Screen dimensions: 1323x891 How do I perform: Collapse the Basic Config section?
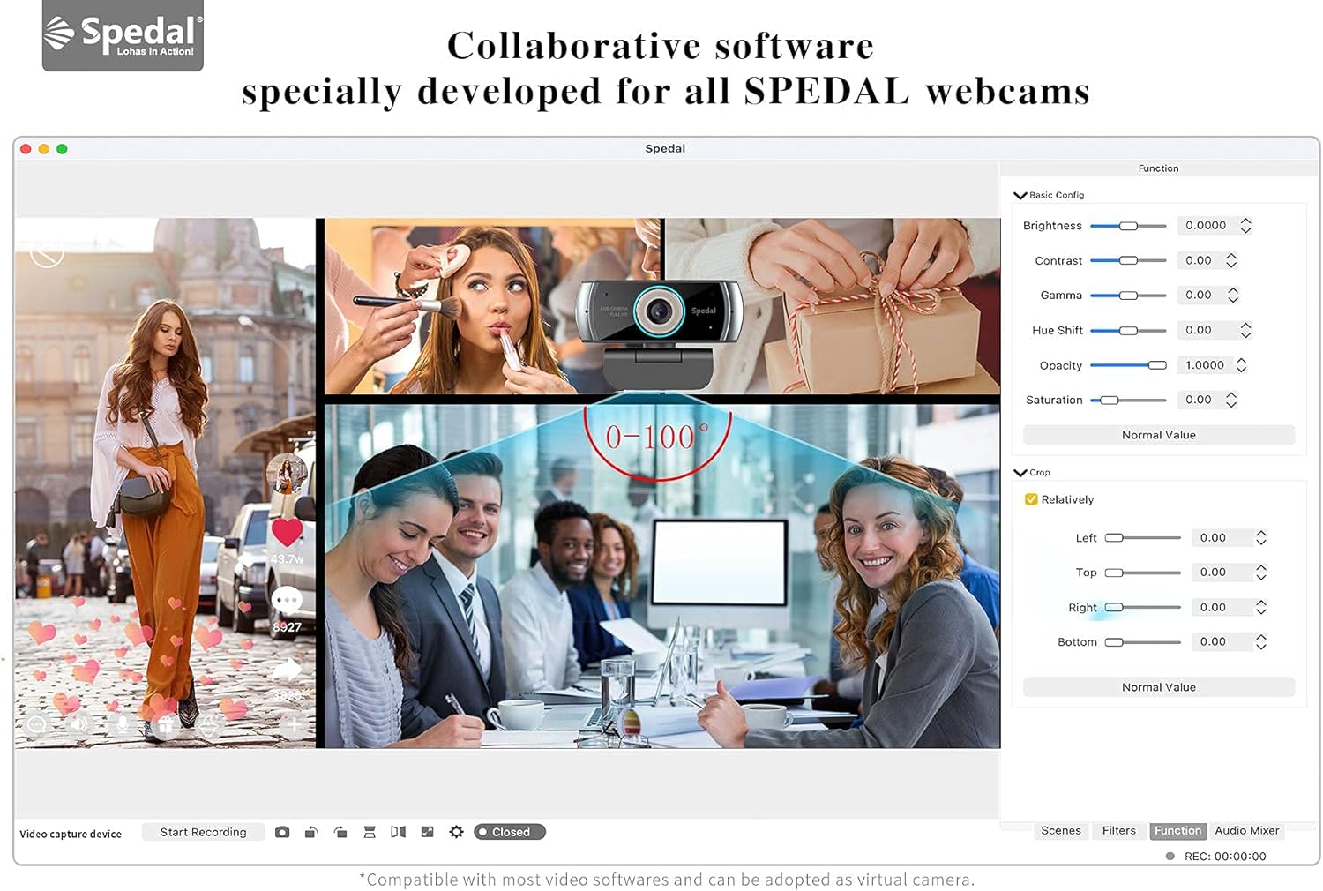[1020, 195]
